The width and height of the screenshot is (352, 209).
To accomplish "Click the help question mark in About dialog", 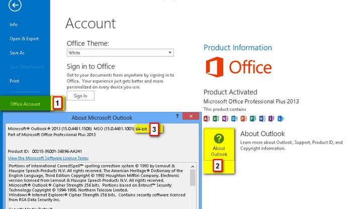I will coord(178,116).
